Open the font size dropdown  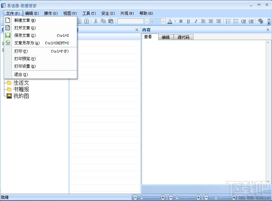163,21
